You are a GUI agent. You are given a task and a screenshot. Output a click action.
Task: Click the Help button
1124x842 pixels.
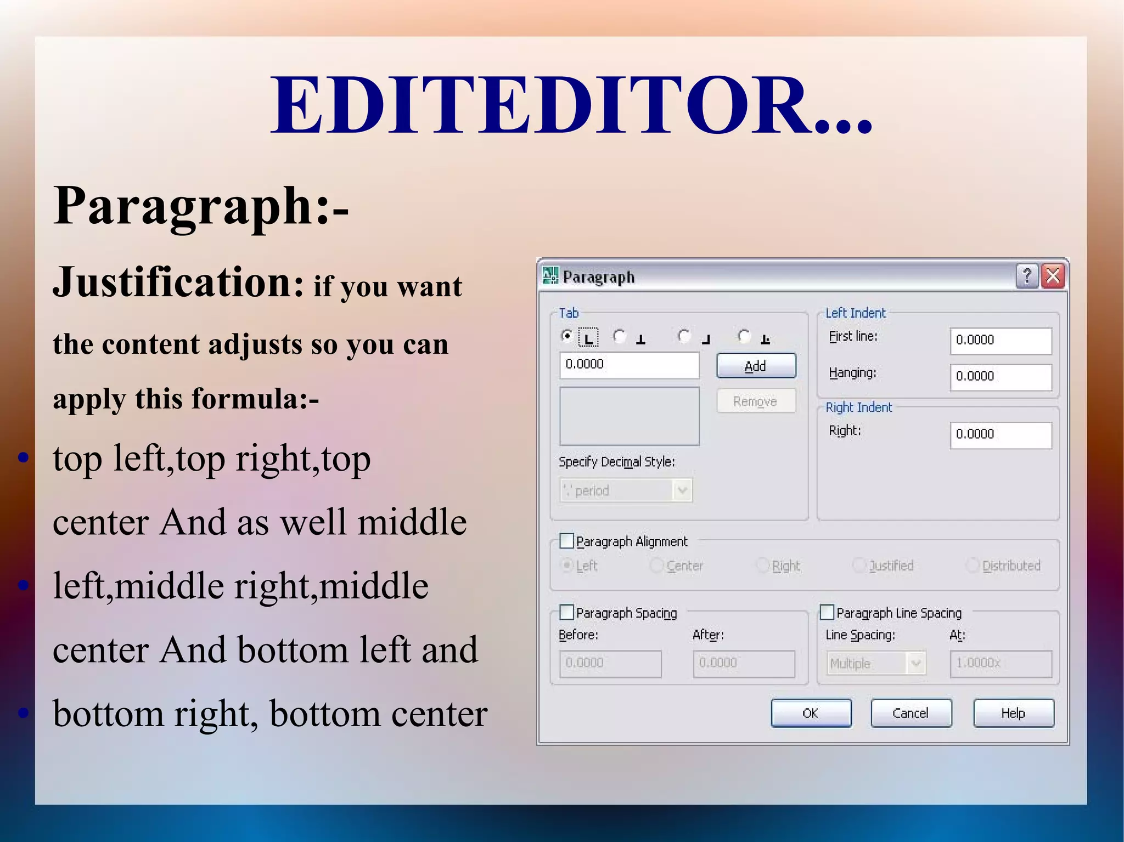[x=1014, y=713]
